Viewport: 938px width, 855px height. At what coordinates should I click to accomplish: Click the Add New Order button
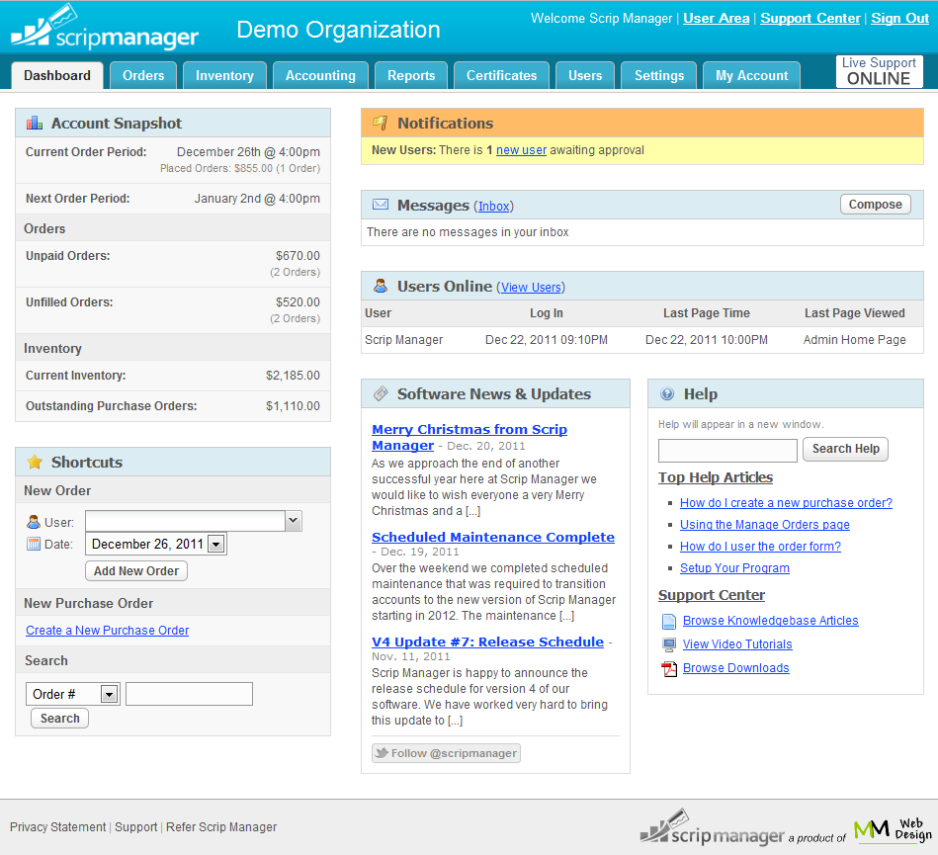tap(136, 571)
